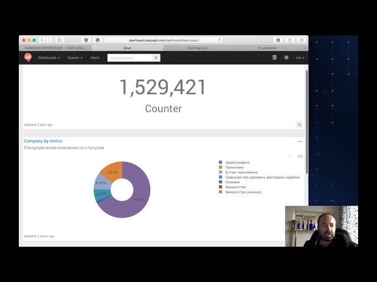Click the 15.2% orange pie slice

point(113,171)
